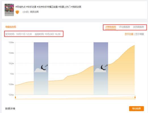The width and height of the screenshot is (148, 113).
Task: Click the 13w y-axis label
Action: coord(12,74)
